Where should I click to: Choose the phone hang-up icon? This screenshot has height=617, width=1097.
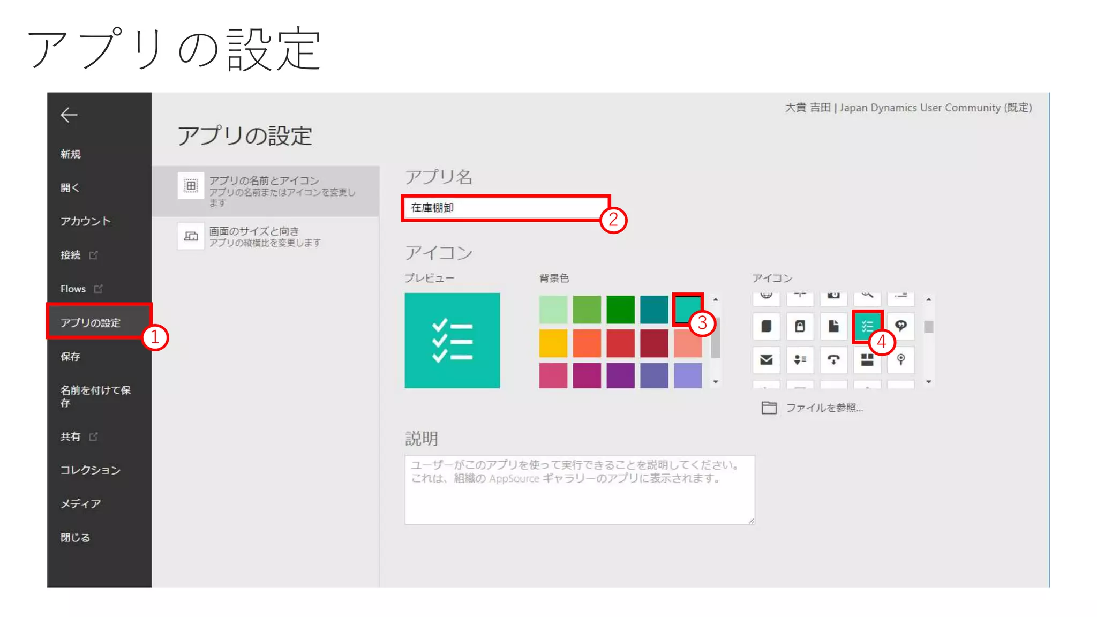coord(833,359)
